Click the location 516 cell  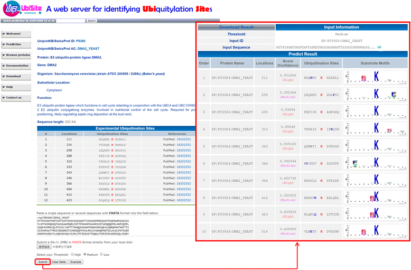click(x=265, y=231)
